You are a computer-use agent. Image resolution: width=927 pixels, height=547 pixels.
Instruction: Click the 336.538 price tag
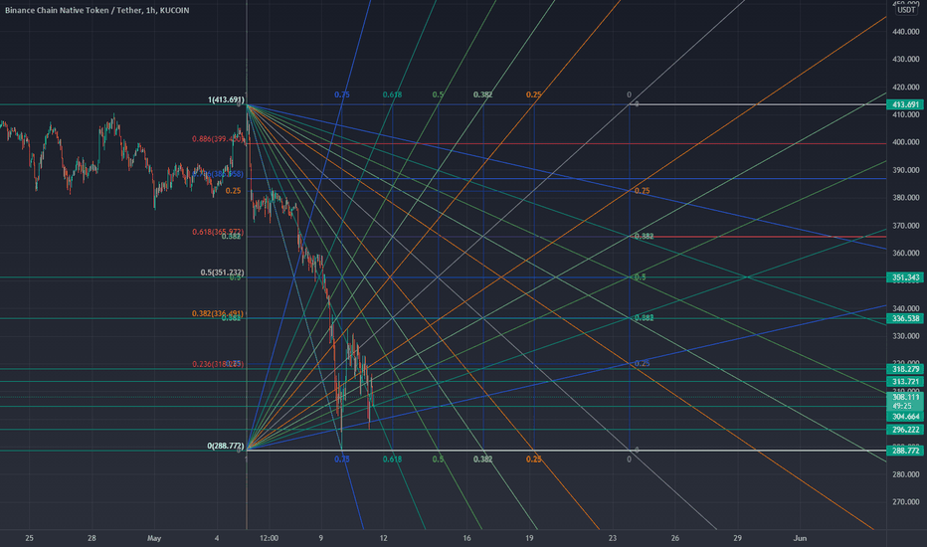point(905,318)
